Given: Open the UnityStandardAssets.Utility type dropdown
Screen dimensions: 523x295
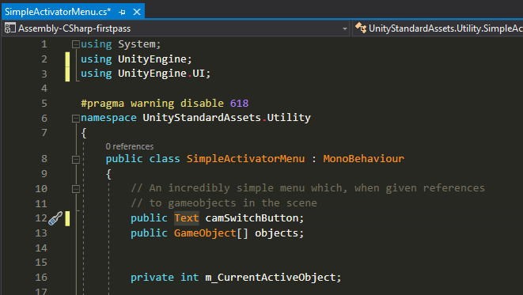Looking at the screenshot, I should (x=438, y=28).
